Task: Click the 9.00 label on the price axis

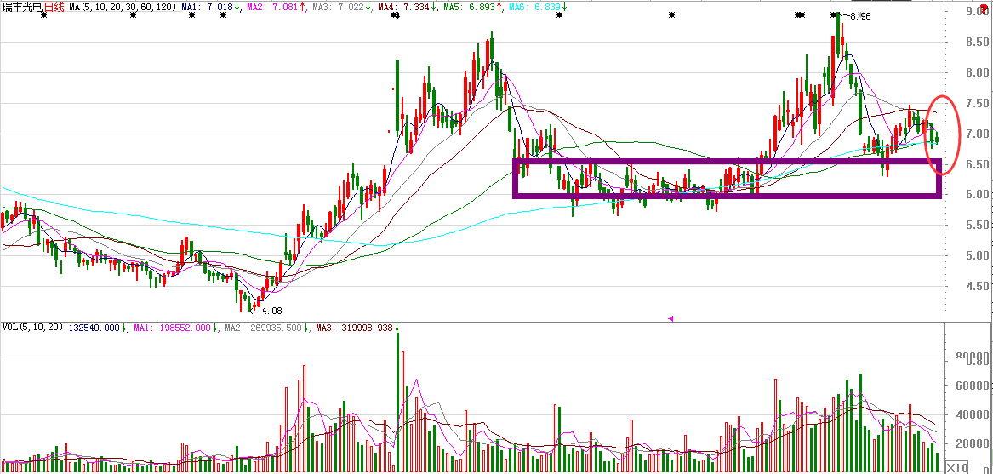Action: 975,11
